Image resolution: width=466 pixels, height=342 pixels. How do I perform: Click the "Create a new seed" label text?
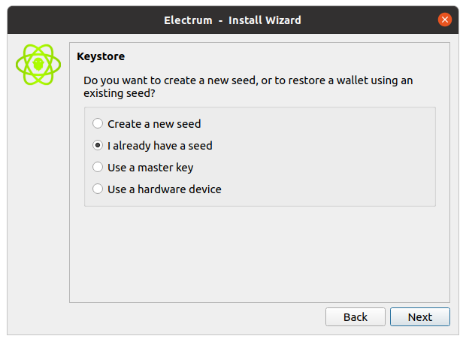(154, 124)
